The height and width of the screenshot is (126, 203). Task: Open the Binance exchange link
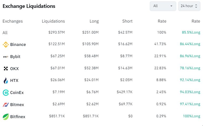(x=18, y=45)
